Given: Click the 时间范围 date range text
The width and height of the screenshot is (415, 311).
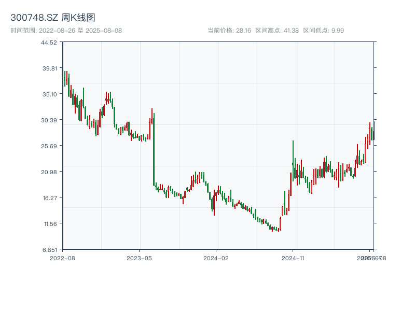Looking at the screenshot, I should (x=66, y=31).
